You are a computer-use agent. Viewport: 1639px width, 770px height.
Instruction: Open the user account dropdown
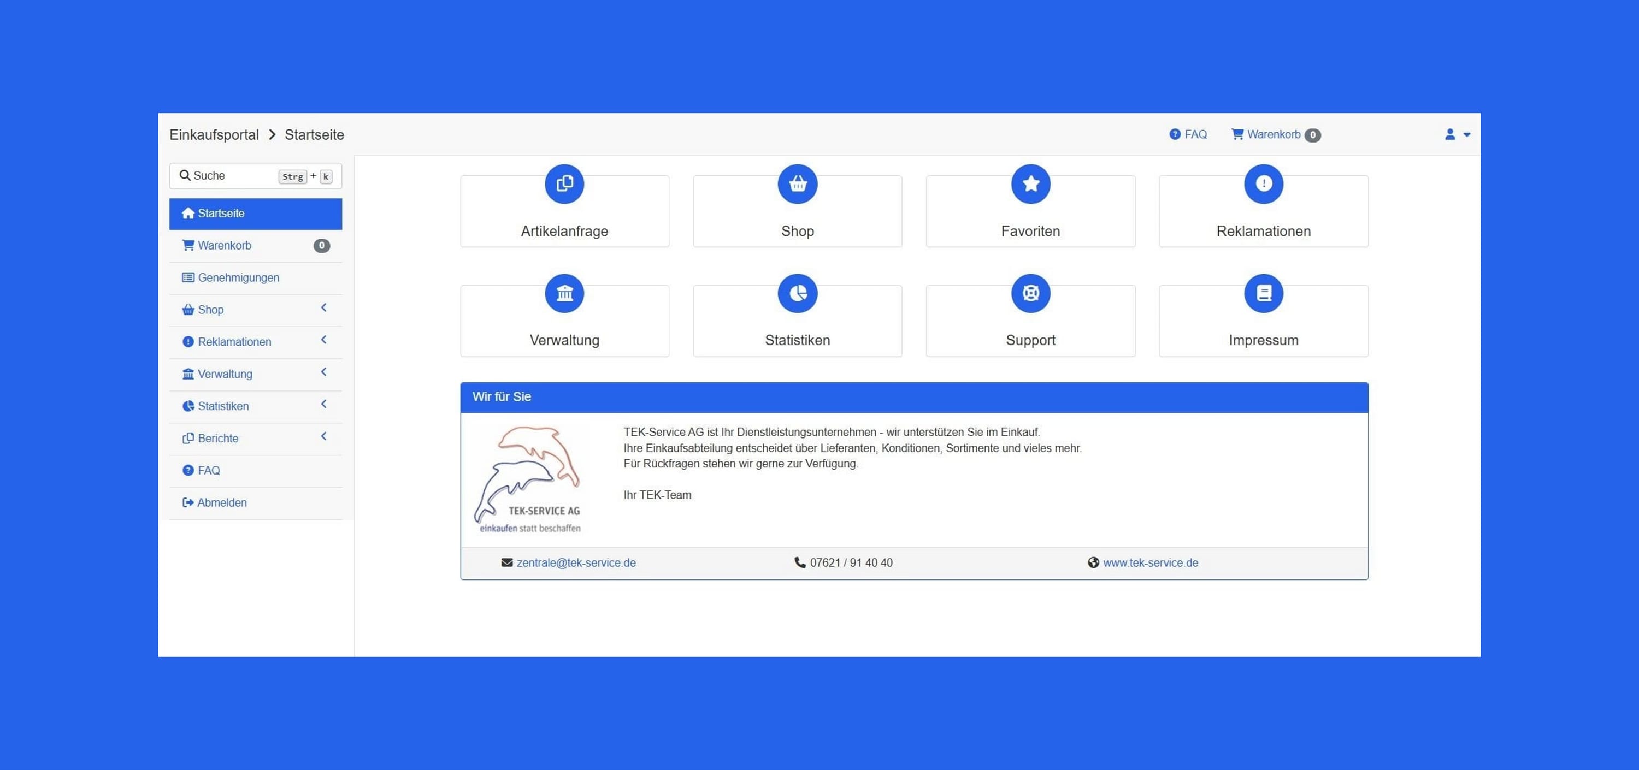(1457, 135)
